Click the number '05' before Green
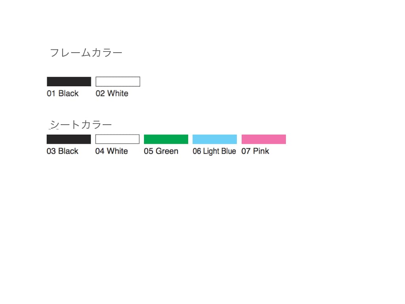Screen dimensions: 405x304 149,151
